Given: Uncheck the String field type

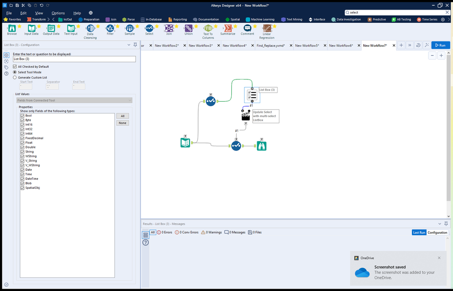Looking at the screenshot, I should pyautogui.click(x=22, y=152).
